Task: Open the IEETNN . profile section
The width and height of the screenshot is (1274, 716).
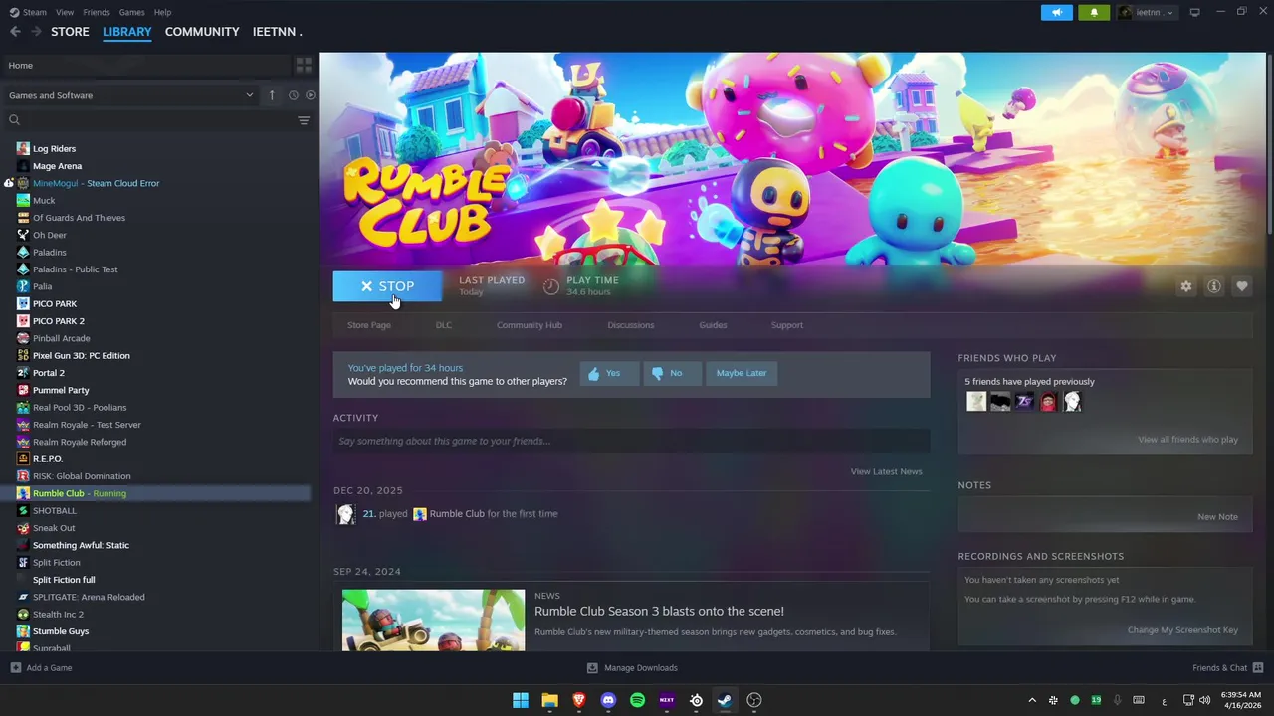Action: 277,32
